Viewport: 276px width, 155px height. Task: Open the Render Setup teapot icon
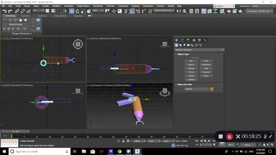tap(229, 11)
